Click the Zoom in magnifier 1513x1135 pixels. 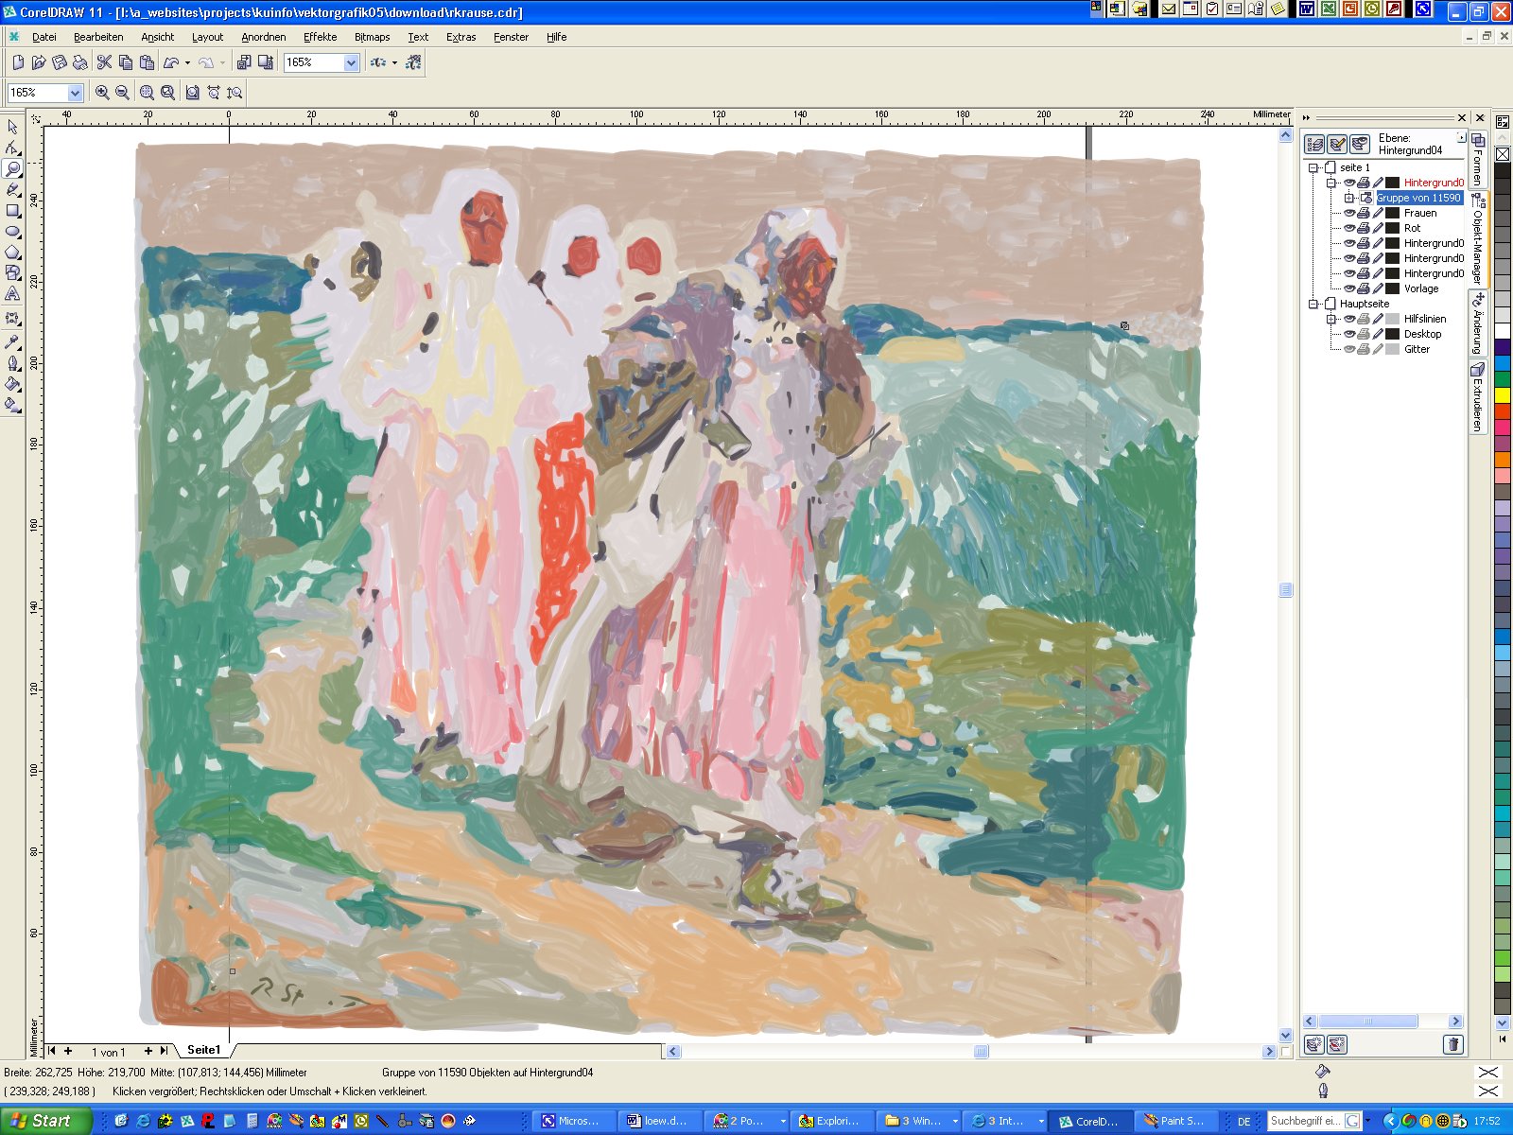102,93
